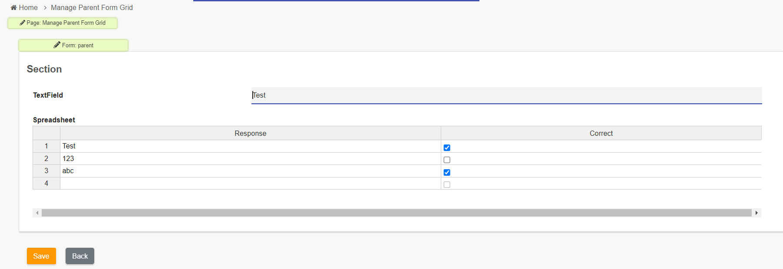Screen dimensions: 783x269
Task: Click pencil icon on Form: parent tag
Action: click(x=57, y=45)
